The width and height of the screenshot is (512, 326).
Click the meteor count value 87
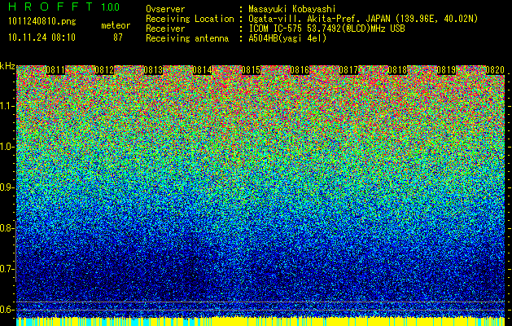click(118, 37)
